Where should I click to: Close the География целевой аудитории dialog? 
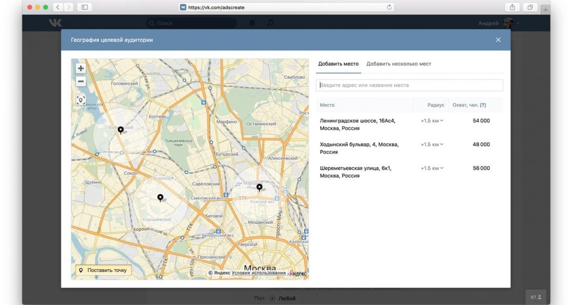498,40
